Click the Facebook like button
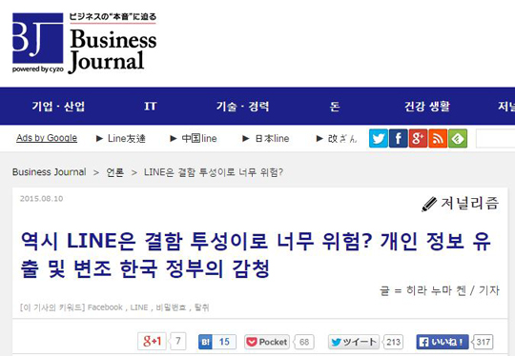The image size is (515, 356). 443,342
